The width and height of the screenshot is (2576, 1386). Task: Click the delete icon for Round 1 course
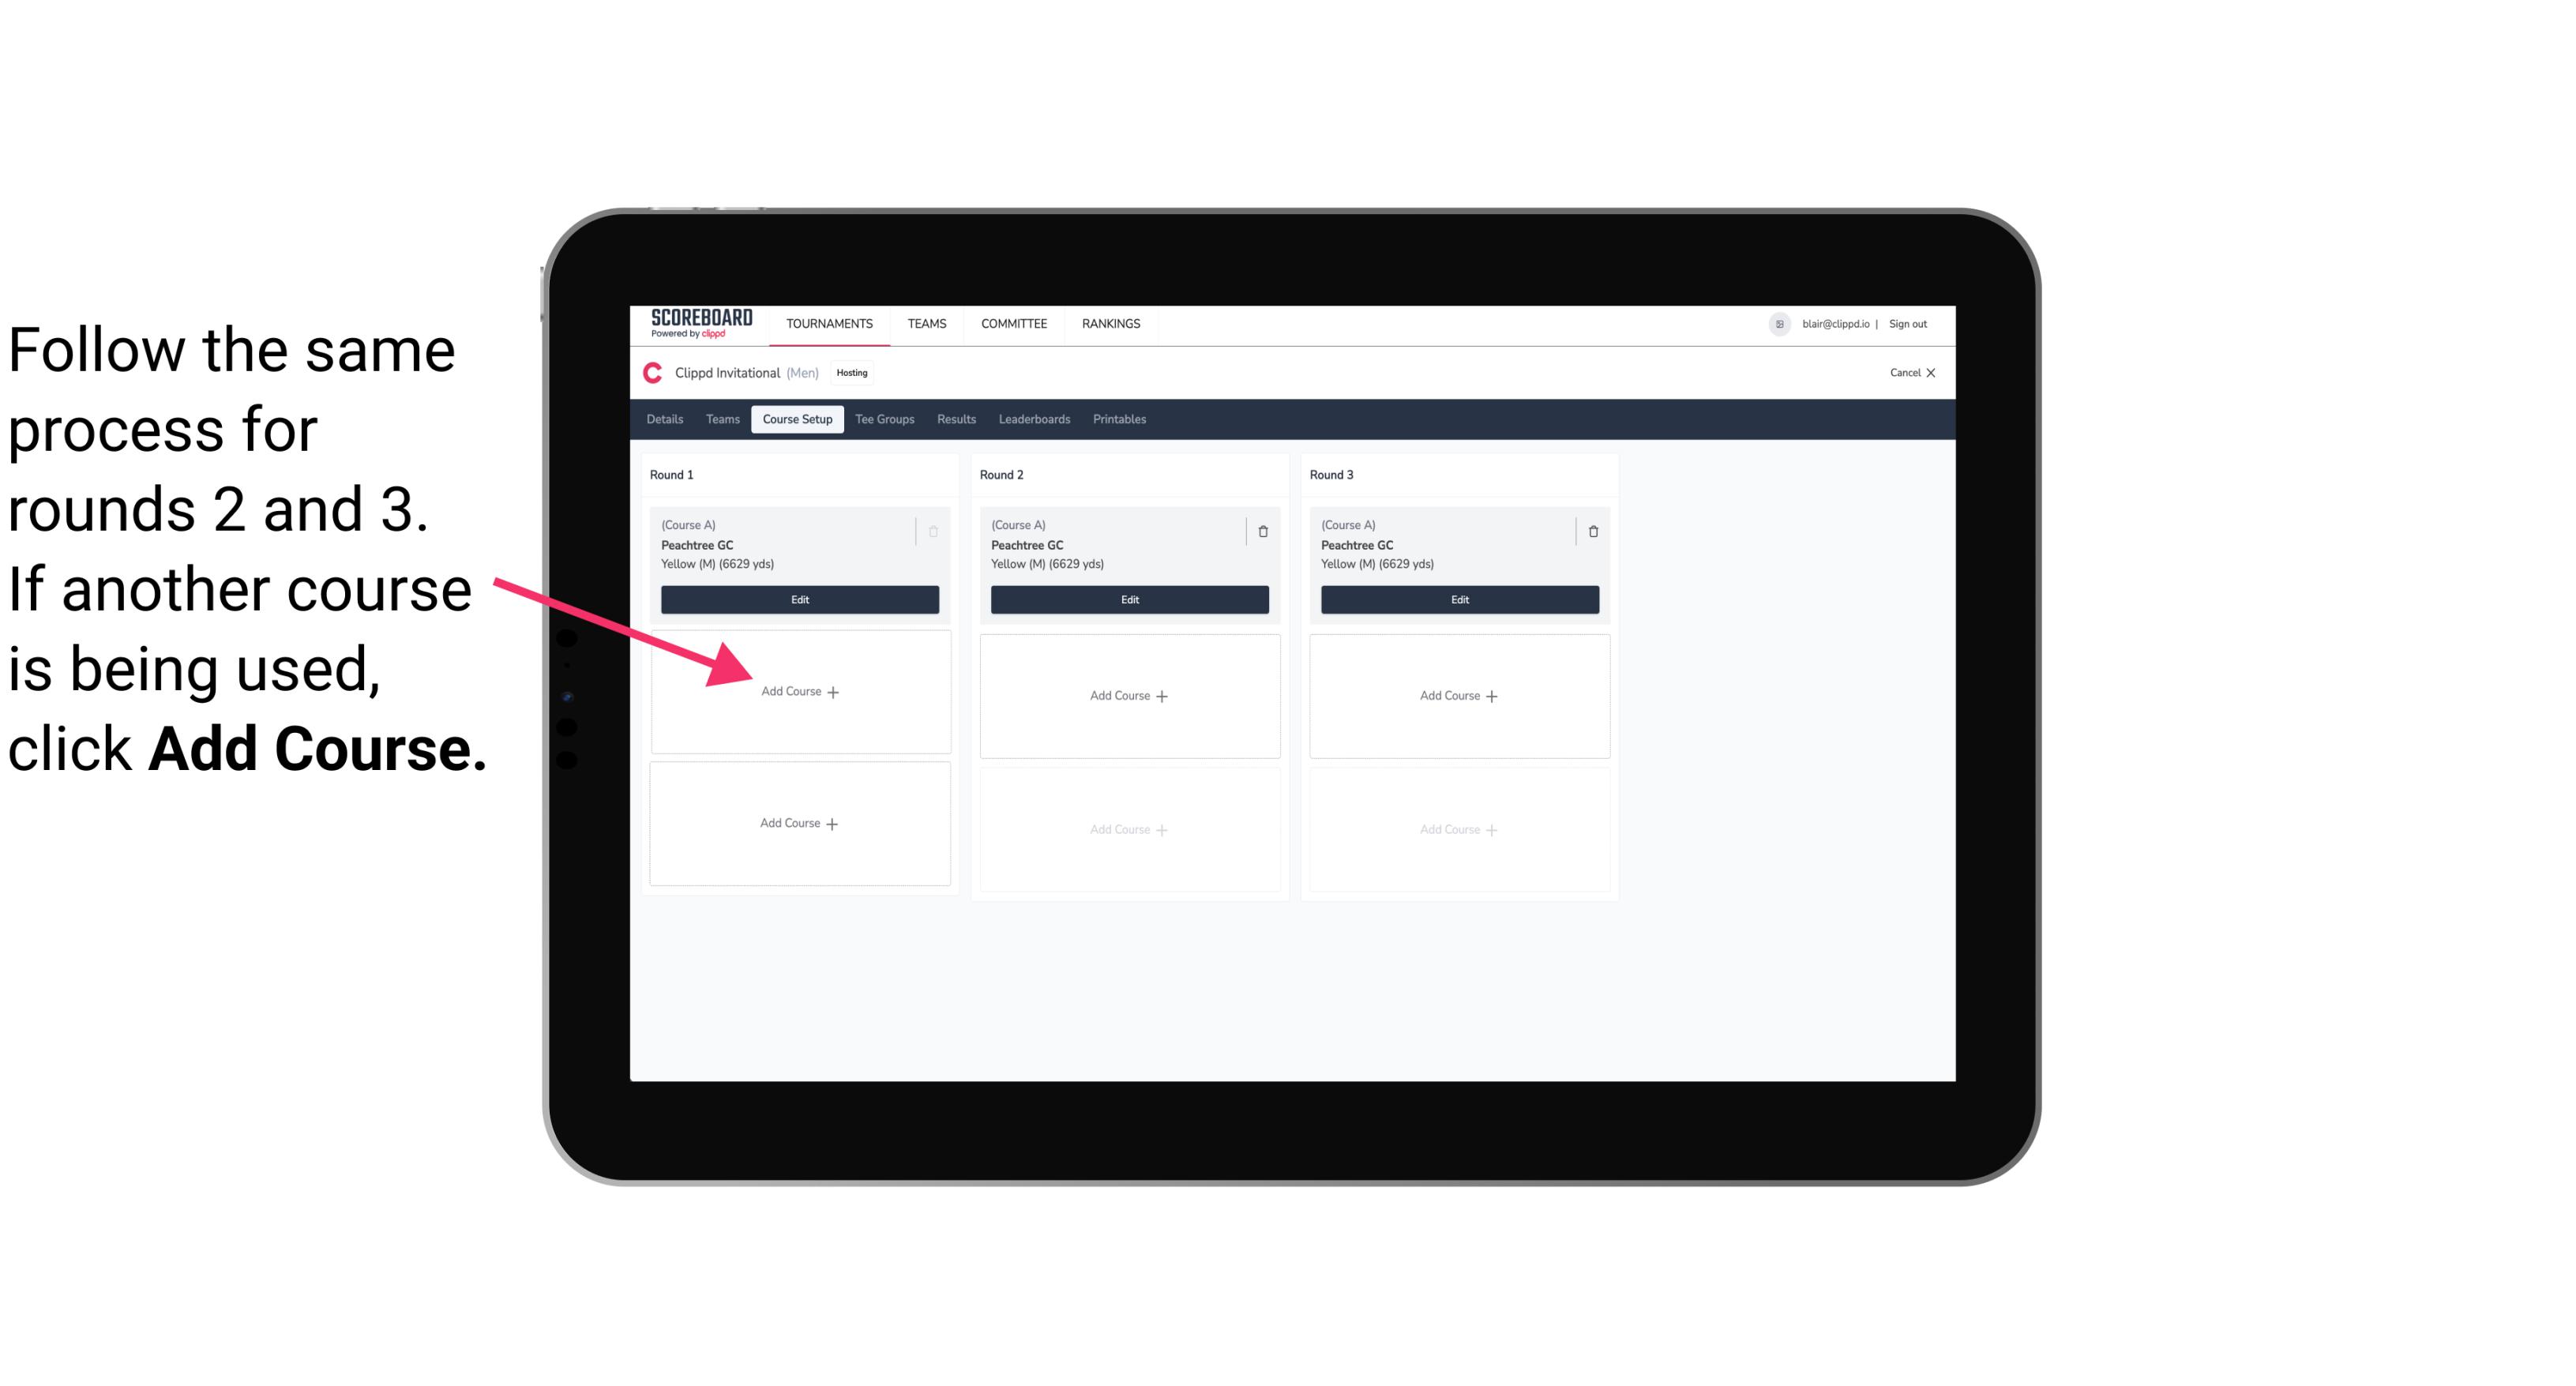[x=933, y=531]
